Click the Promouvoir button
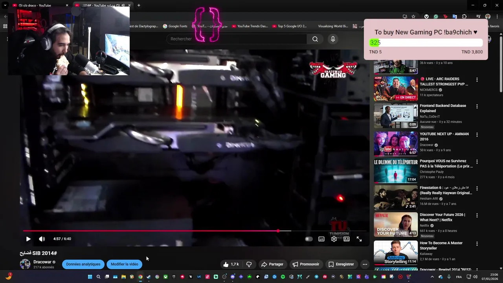503x283 pixels. tap(306, 264)
